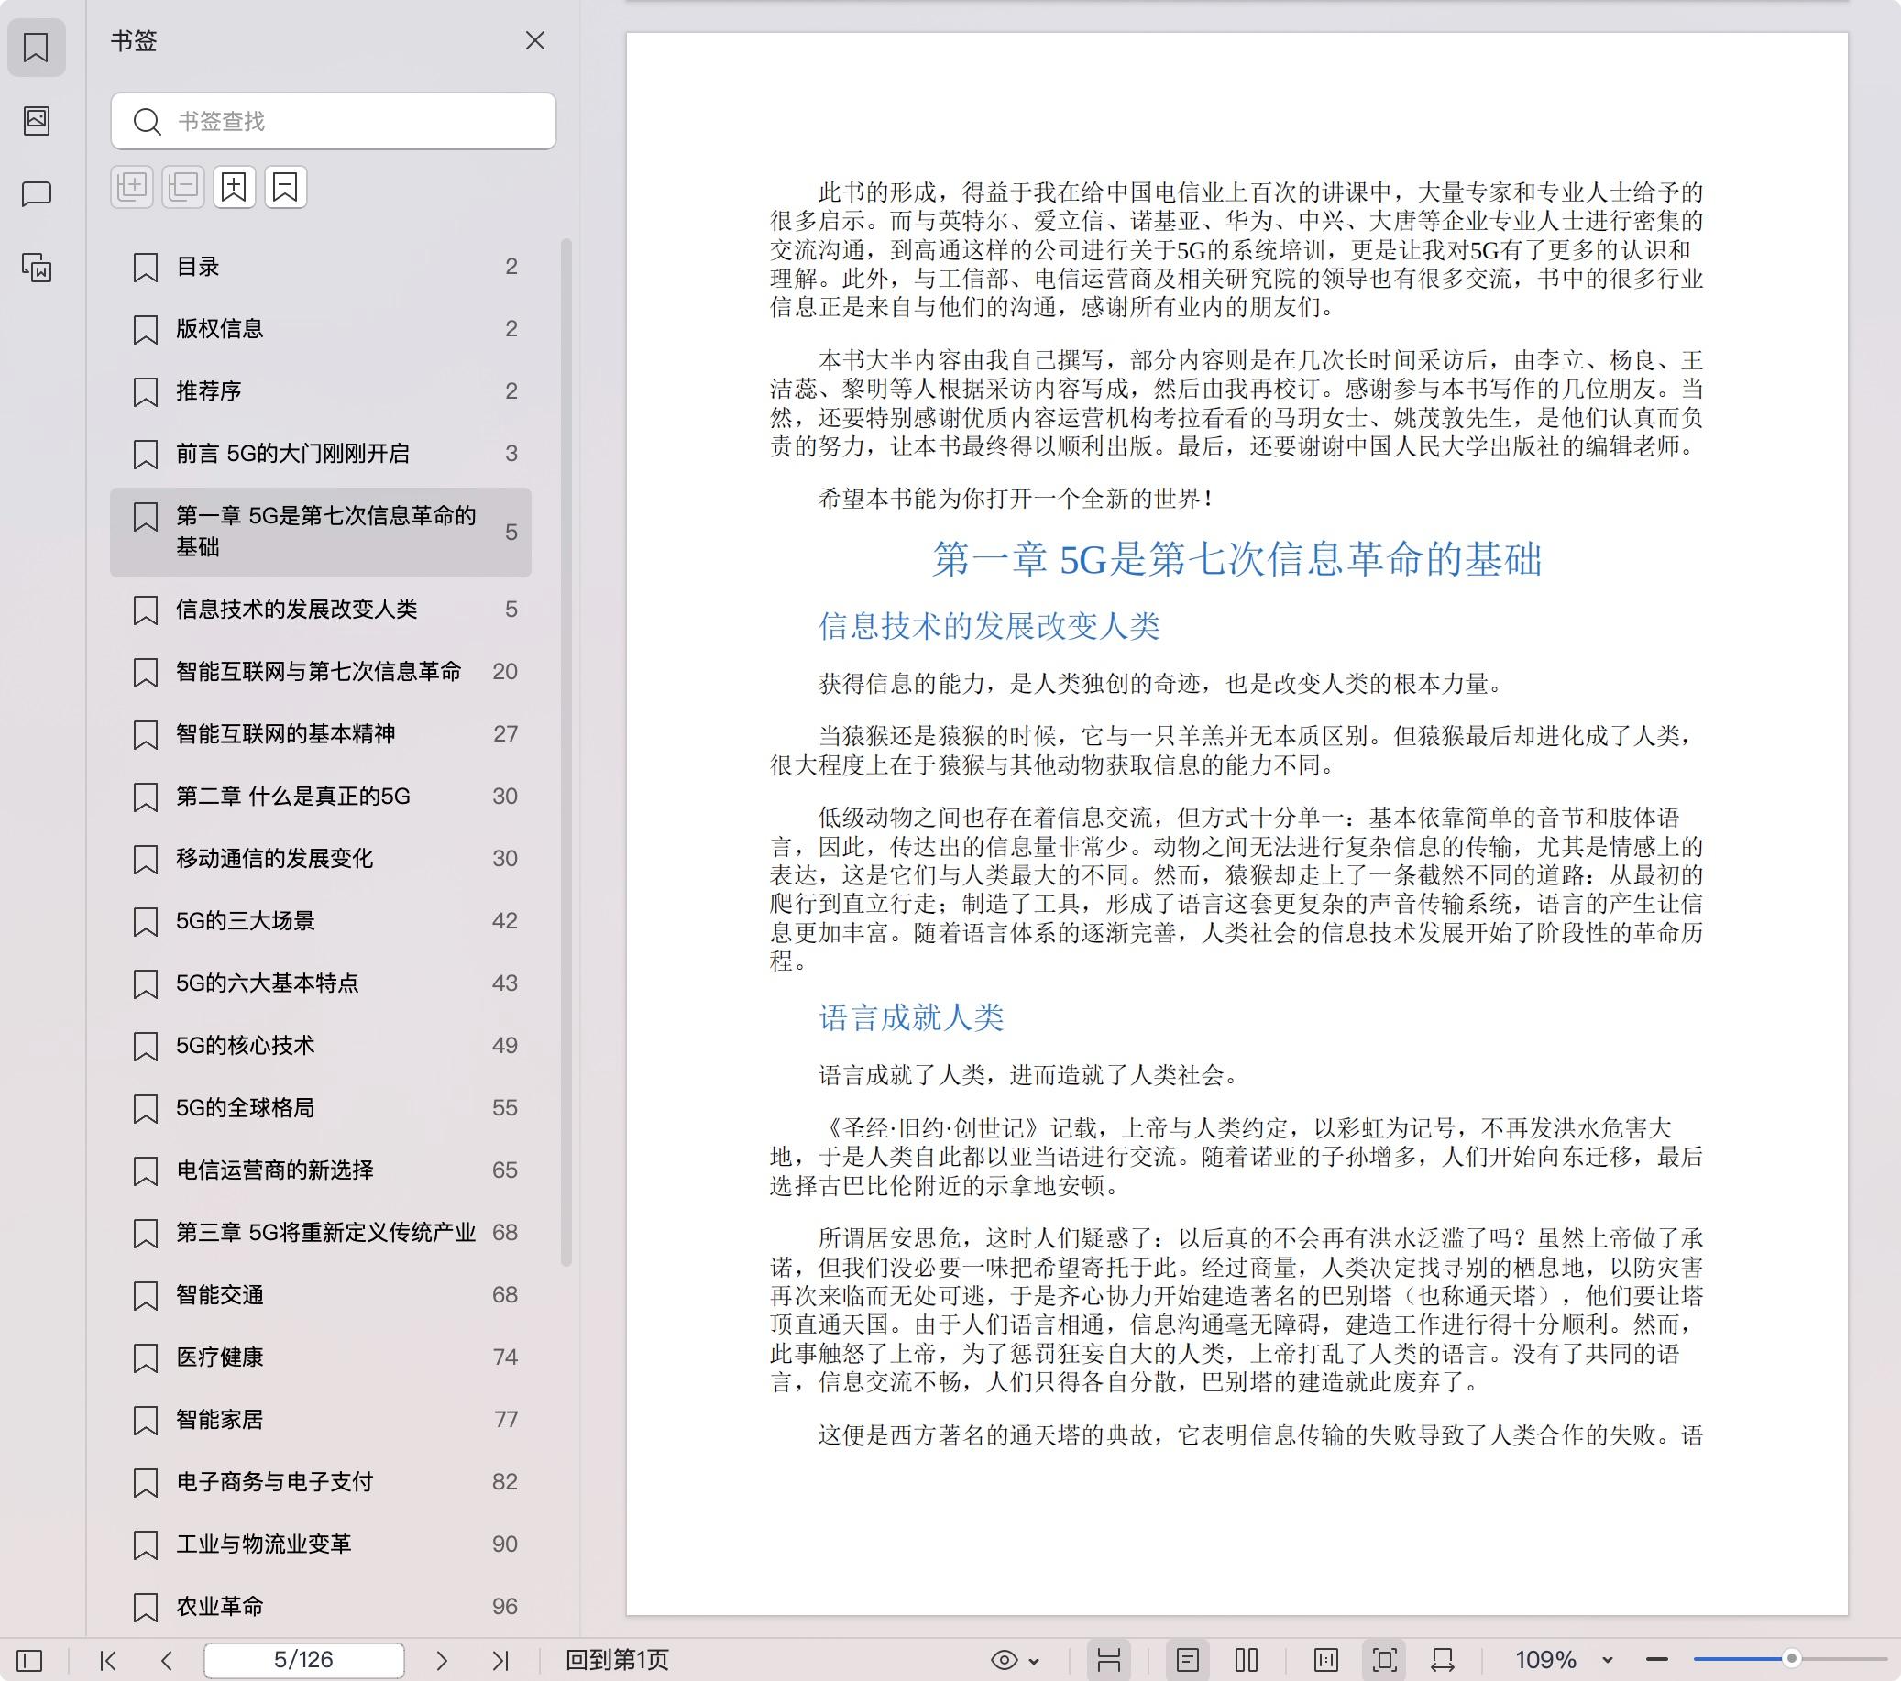Open bookmark 信息技术的发展改变人类
1901x1681 pixels.
321,610
